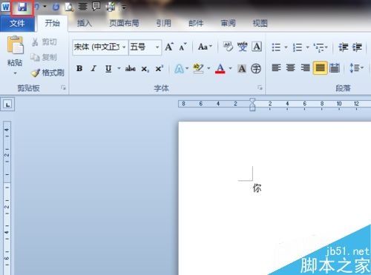Click the Distributed alignment icon
The height and width of the screenshot is (275, 371).
(x=335, y=68)
